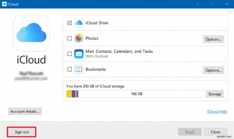Screen dimensions: 234x139
Task: Close the iCloud window with X
Action: [227, 4]
